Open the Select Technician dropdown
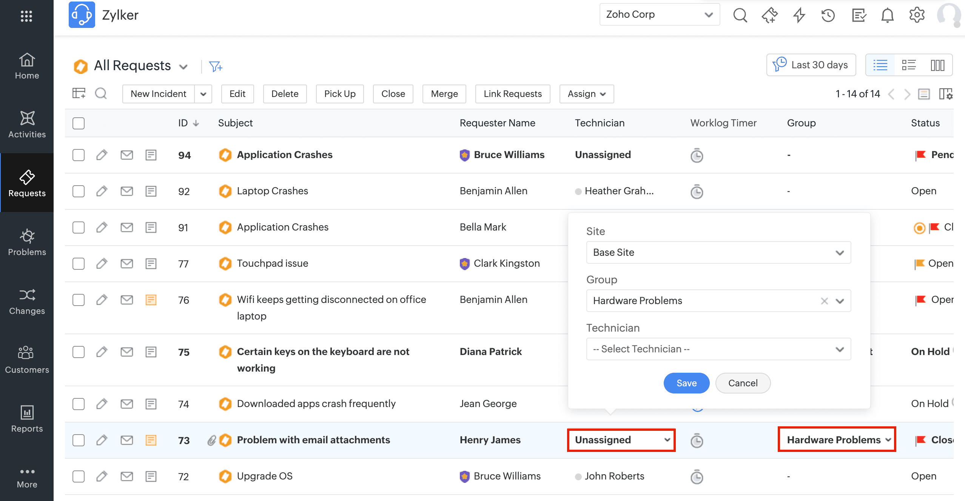The image size is (965, 501). (718, 349)
